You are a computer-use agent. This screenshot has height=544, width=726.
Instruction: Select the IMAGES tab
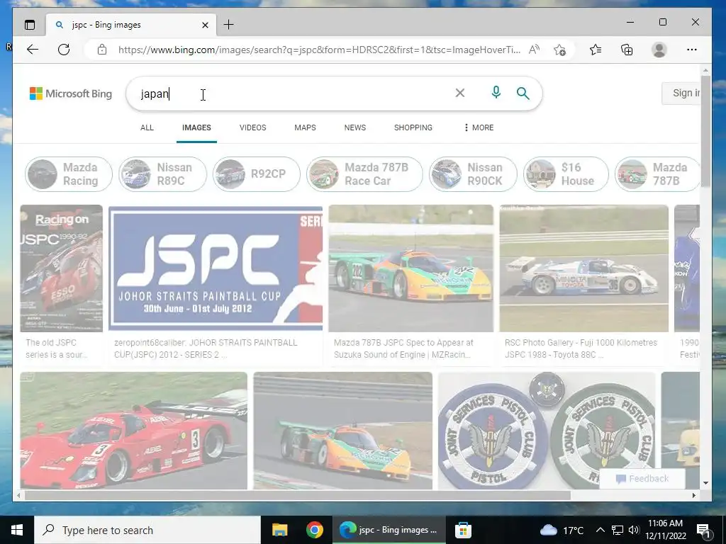point(196,127)
